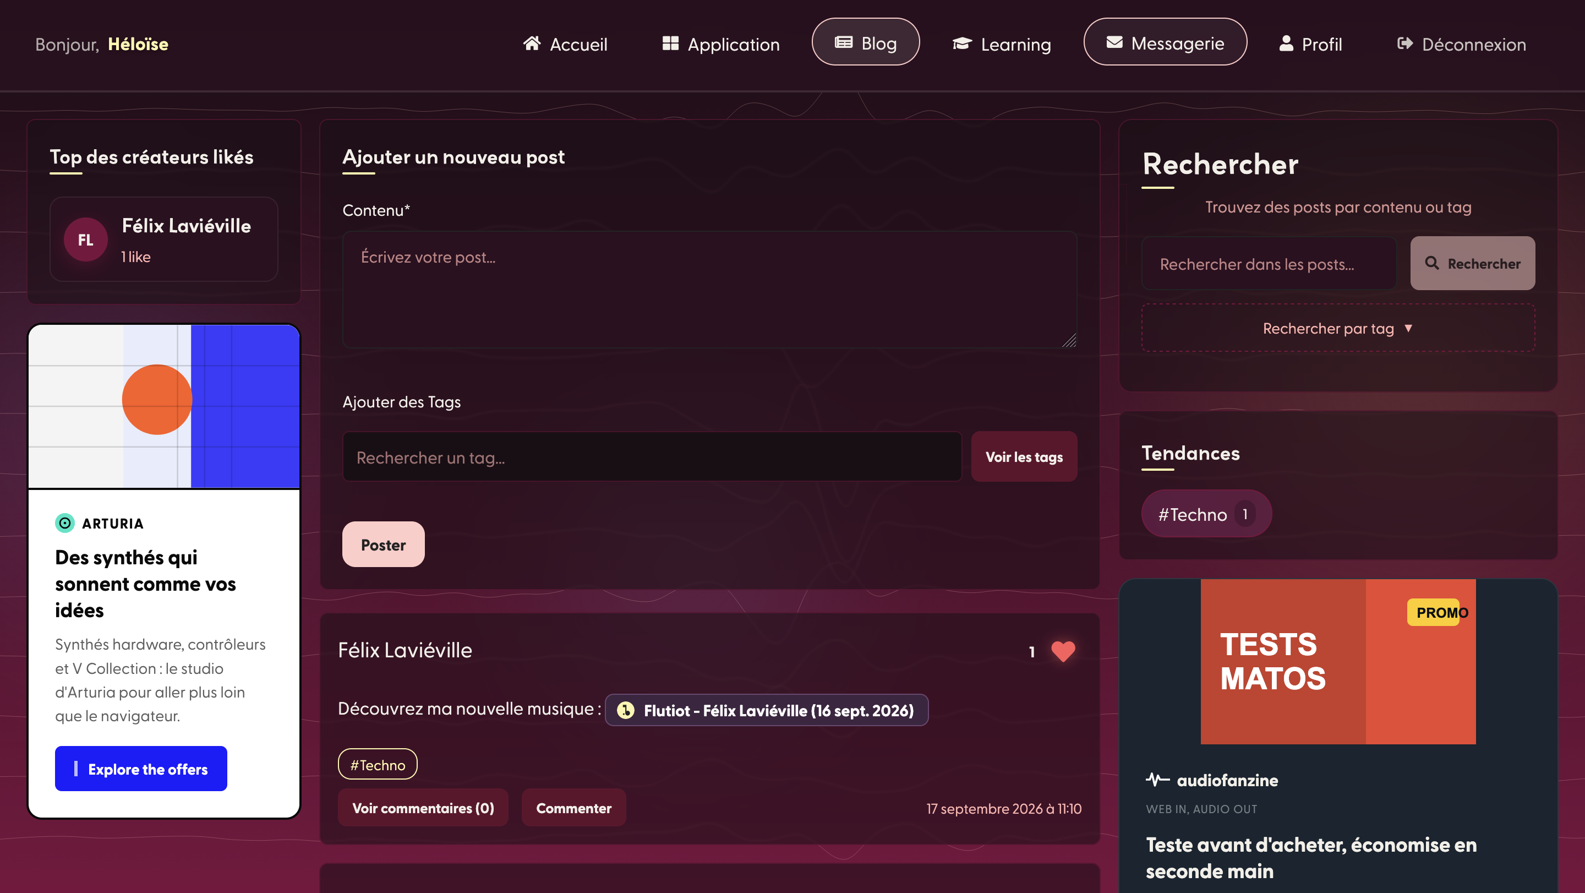Click the envelope icon in Messagerie

1114,42
